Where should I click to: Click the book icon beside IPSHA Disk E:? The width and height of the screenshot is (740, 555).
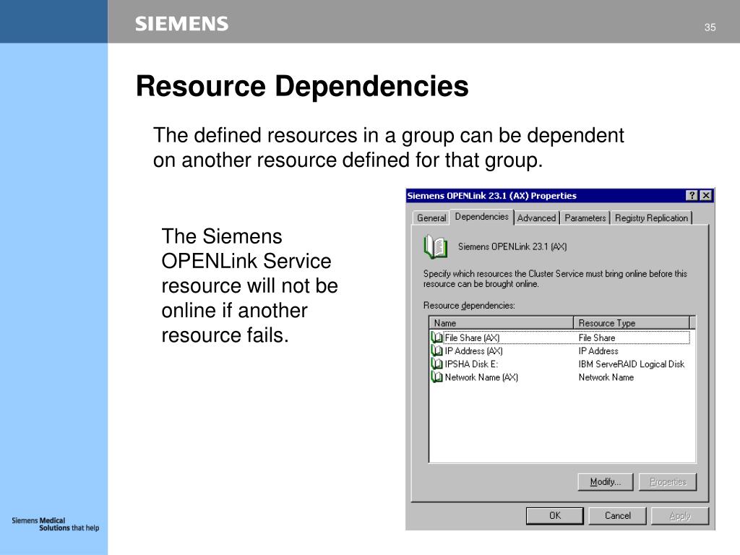coord(436,364)
